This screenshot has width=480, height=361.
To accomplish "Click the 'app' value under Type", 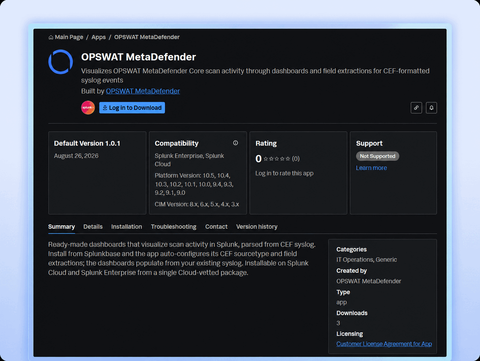I will (x=341, y=302).
